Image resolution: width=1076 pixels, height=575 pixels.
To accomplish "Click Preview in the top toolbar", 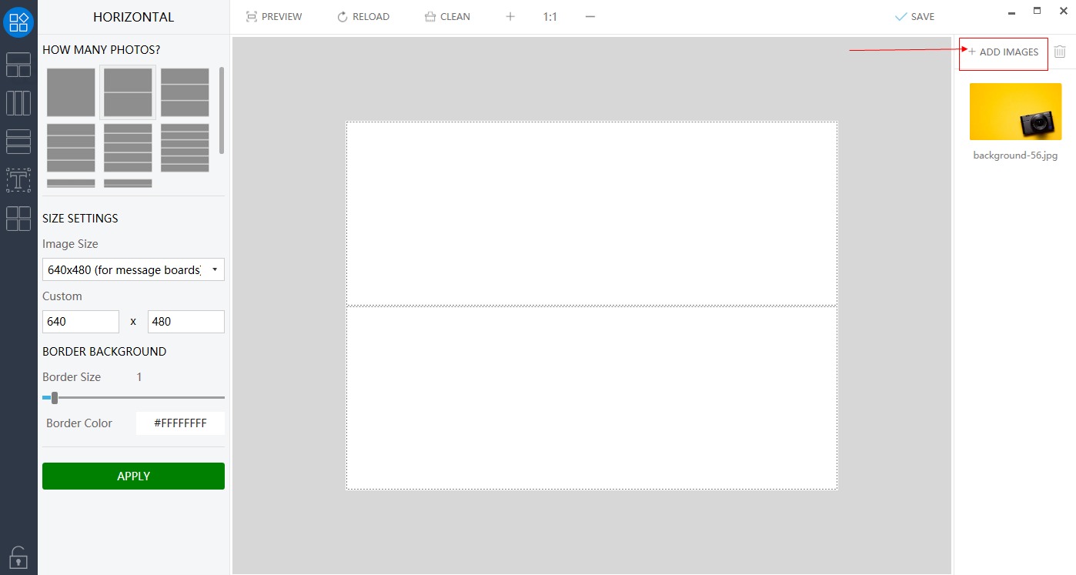I will (x=274, y=16).
